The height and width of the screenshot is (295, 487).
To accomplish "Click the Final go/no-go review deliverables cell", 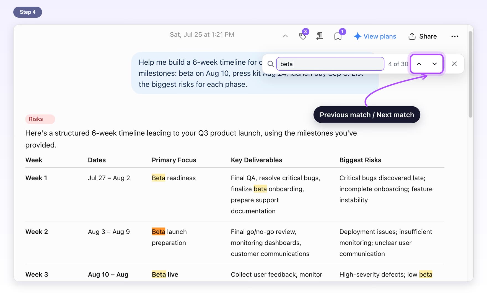I will coord(270,243).
